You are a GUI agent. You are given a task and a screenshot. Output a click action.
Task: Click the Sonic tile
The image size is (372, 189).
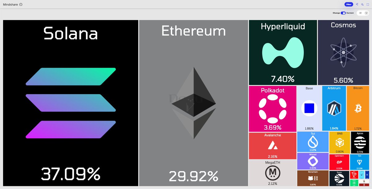coord(339,178)
